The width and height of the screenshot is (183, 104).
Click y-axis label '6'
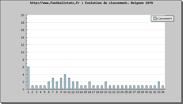(23, 67)
